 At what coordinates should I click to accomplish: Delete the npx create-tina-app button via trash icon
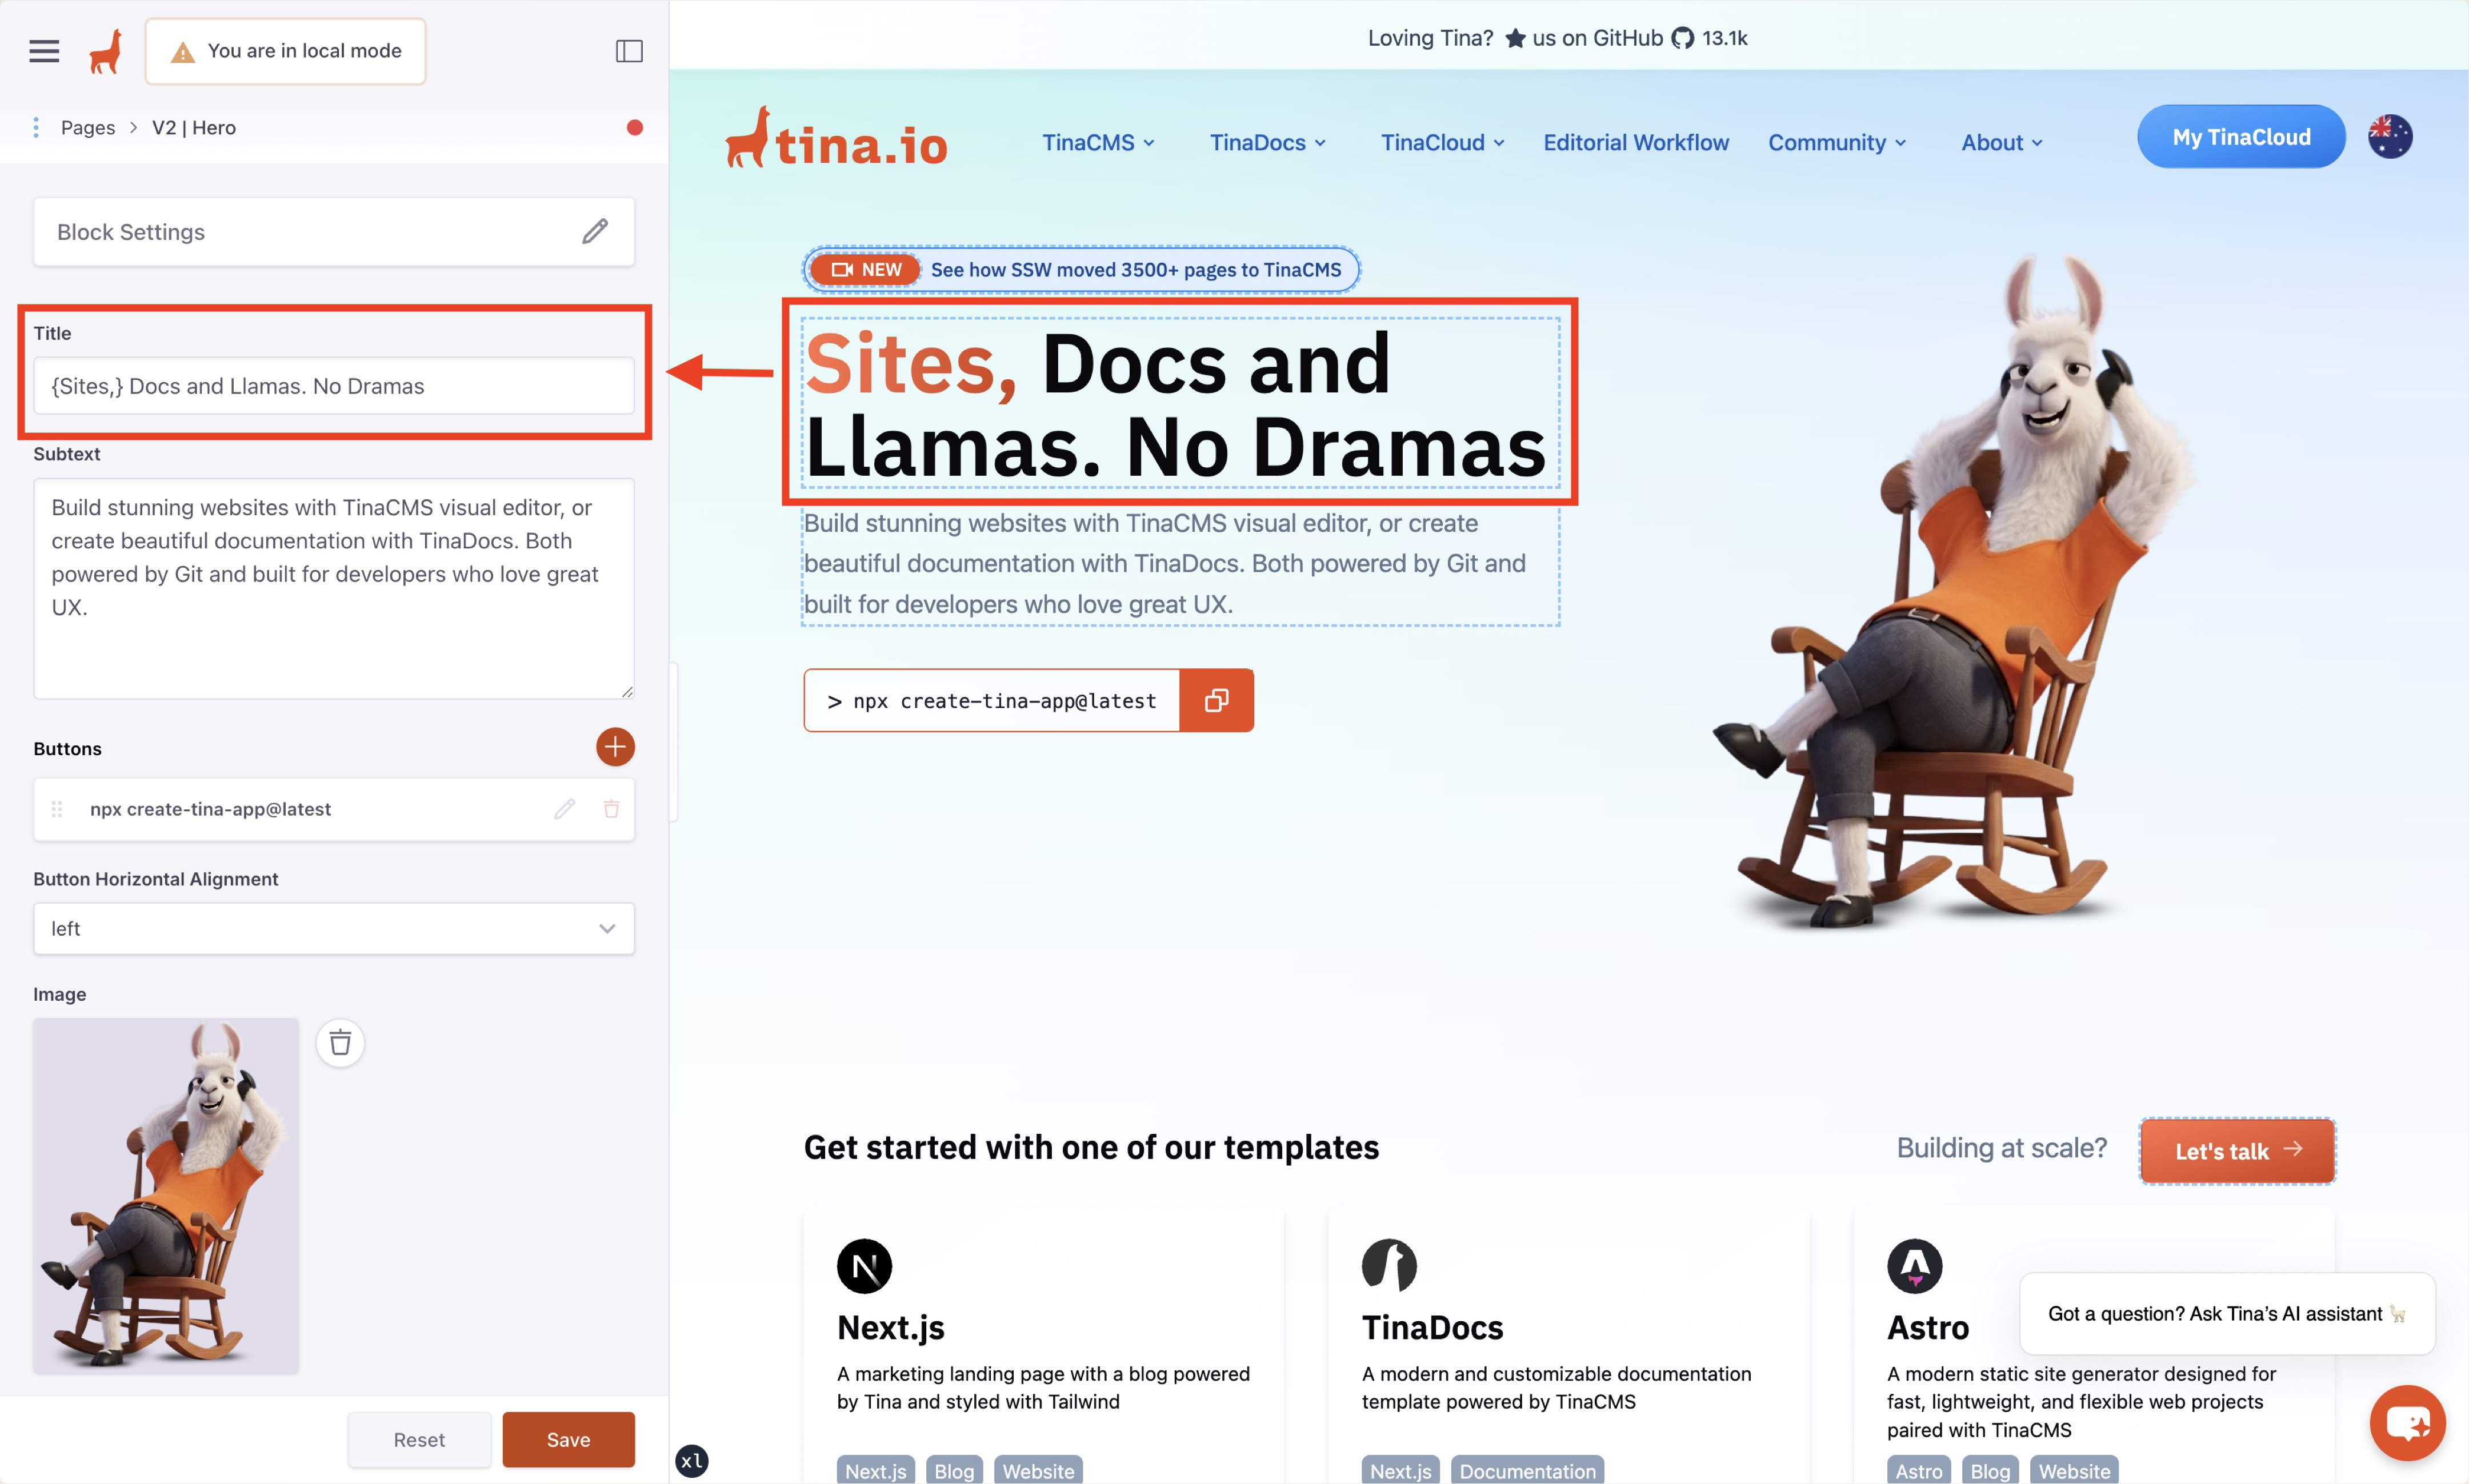(611, 809)
